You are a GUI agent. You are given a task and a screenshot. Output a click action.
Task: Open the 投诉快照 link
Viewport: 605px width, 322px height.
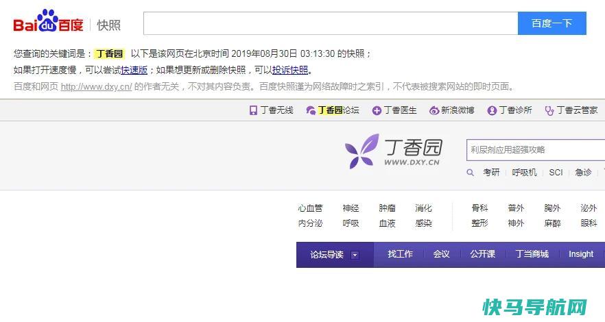click(290, 70)
